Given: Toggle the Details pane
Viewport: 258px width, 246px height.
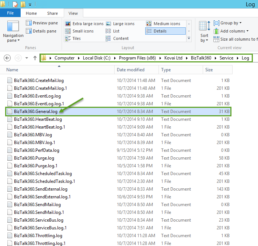Looking at the screenshot, I should 41,31.
